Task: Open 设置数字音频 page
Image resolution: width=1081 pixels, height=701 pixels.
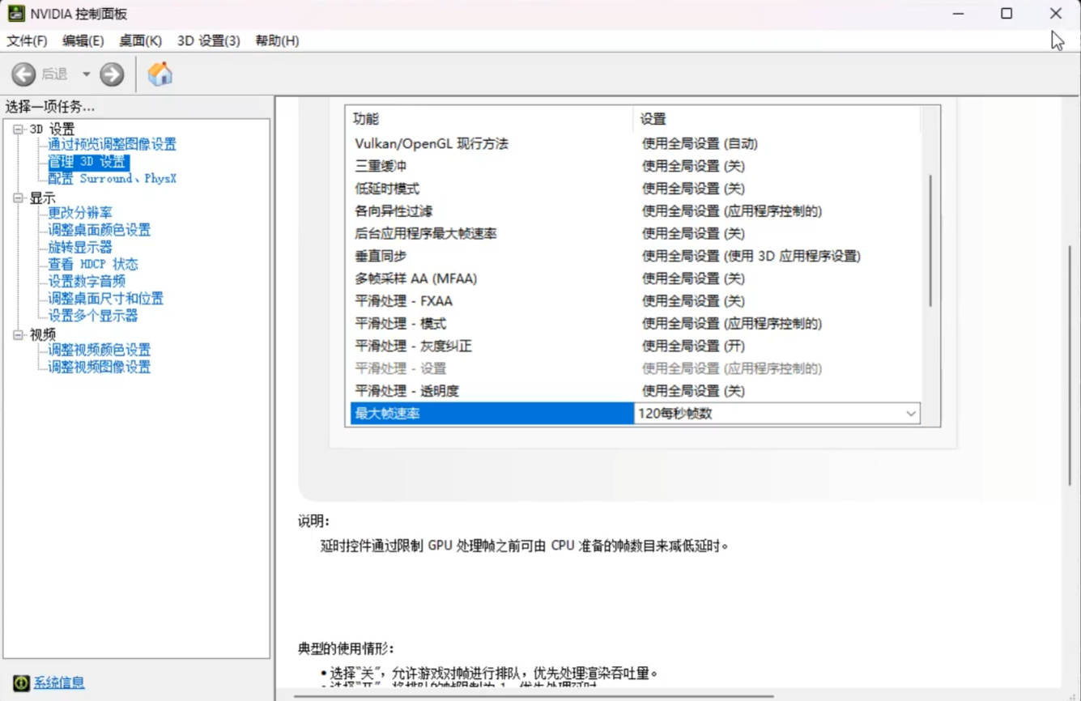Action: (87, 281)
